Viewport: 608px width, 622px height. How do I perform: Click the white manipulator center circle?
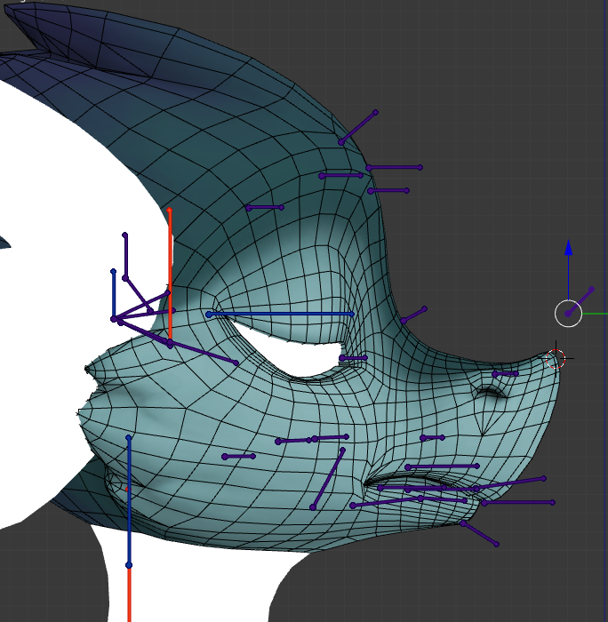(x=568, y=314)
